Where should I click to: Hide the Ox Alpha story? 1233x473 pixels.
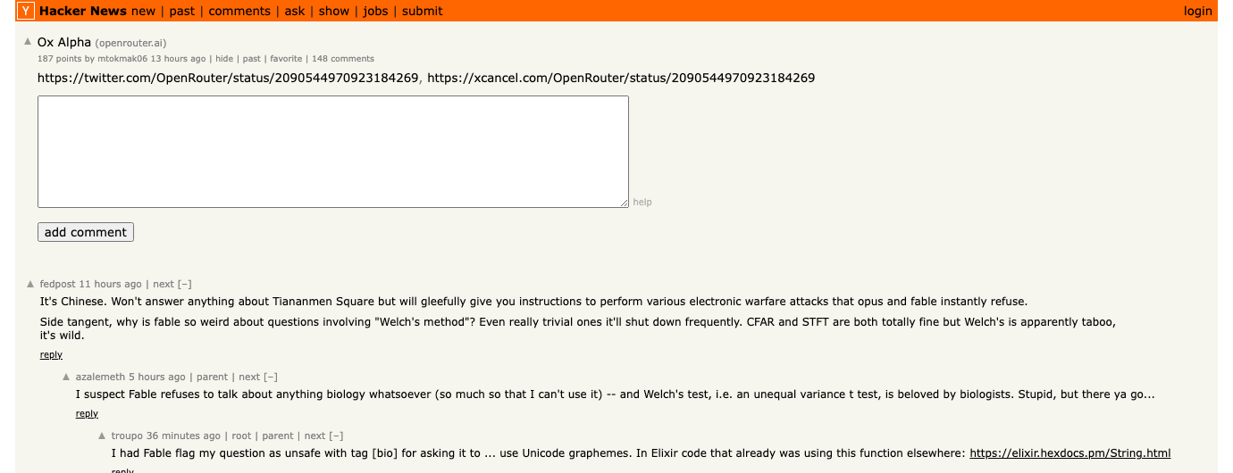coord(224,58)
